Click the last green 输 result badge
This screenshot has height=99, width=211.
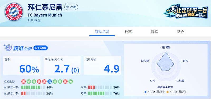70,81
